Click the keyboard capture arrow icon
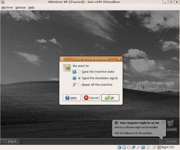Viewport: 180px width, 150px height. coord(159,147)
